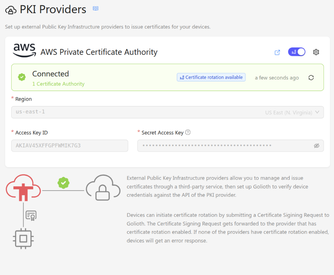The image size is (334, 275).
Task: Click the AWS logo
Action: click(24, 50)
